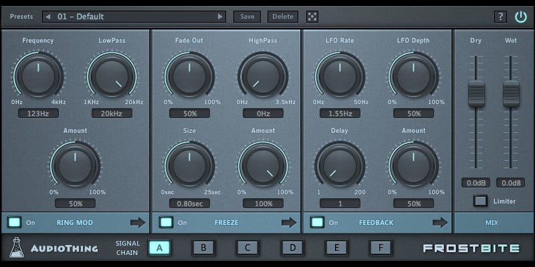This screenshot has width=535, height=267.
Task: Click the LFO Depth knob
Action: coord(413,75)
